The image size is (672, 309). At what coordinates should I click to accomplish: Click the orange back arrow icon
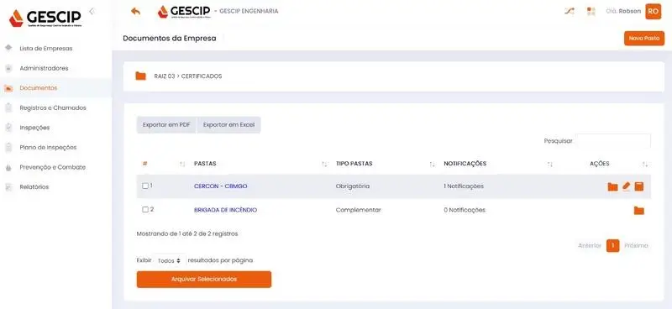pos(135,12)
